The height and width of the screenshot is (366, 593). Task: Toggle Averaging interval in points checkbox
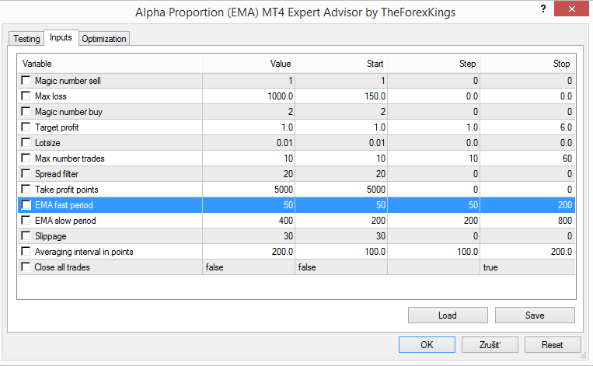(26, 252)
